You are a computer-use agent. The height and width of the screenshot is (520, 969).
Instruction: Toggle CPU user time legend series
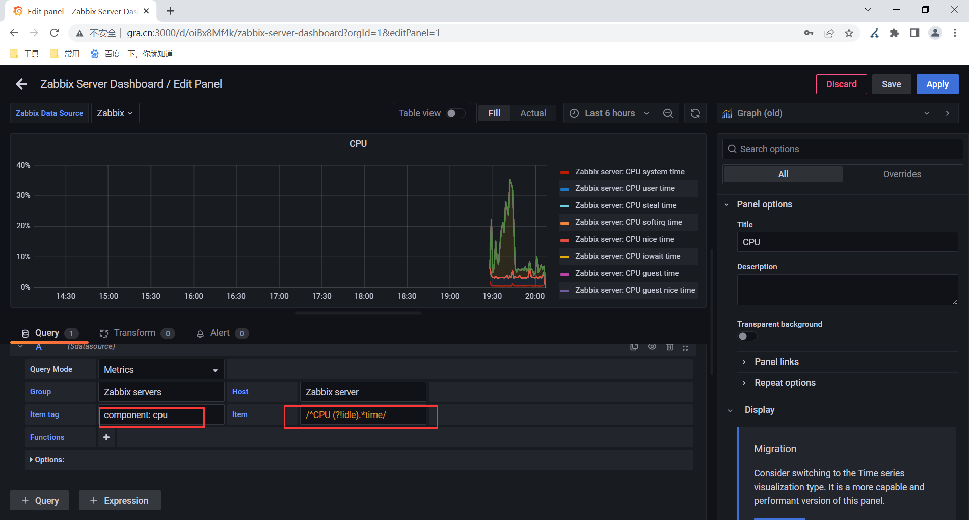[625, 188]
